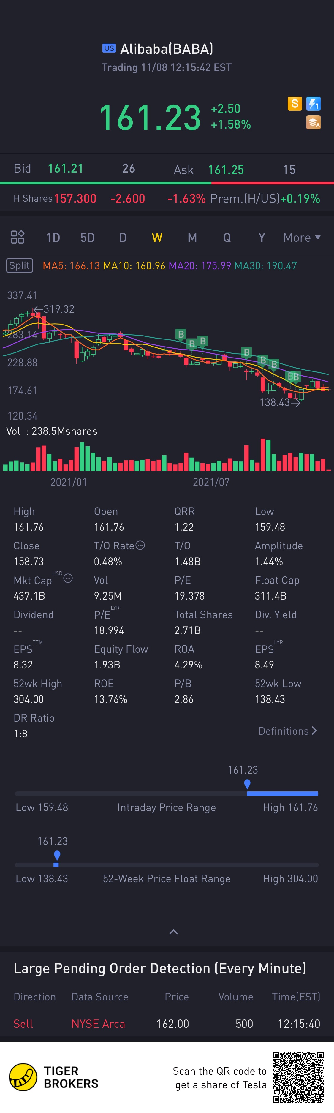Tap the 319.32 high marker on chart

[54, 309]
